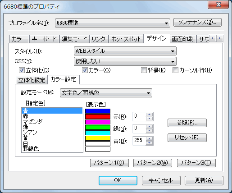Click the 青(B) field showing 255
The width and height of the screenshot is (232, 193).
pos(139,141)
